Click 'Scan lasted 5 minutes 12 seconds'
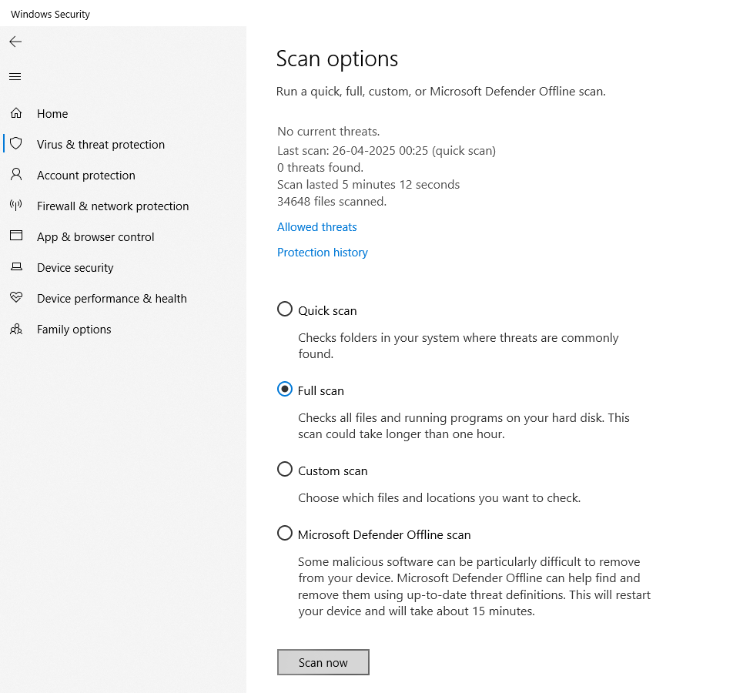 pyautogui.click(x=368, y=185)
